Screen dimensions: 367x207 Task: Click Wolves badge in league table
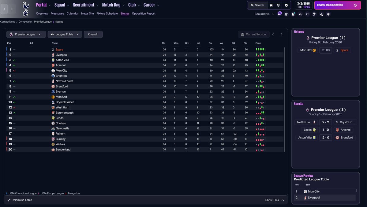pyautogui.click(x=53, y=144)
